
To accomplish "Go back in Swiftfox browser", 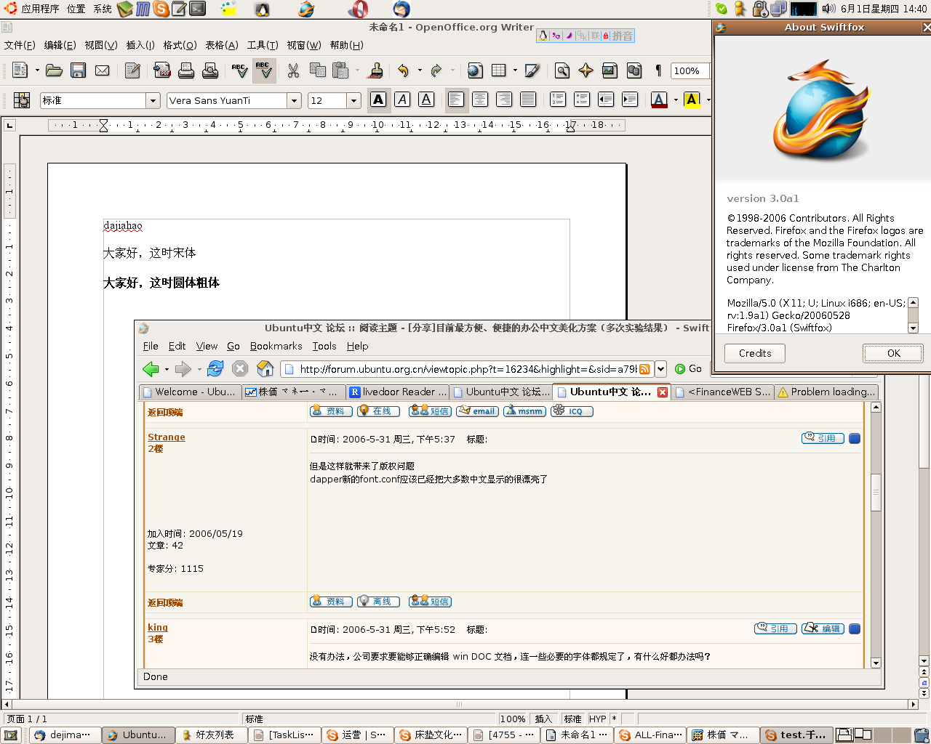I will click(151, 368).
